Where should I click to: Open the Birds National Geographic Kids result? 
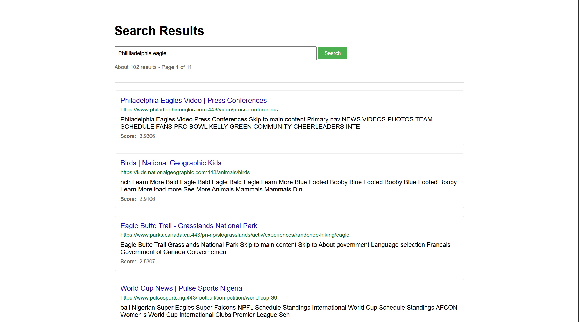[171, 163]
